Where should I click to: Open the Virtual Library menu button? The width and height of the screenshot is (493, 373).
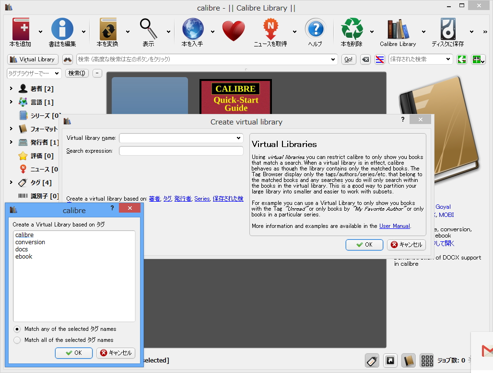32,59
